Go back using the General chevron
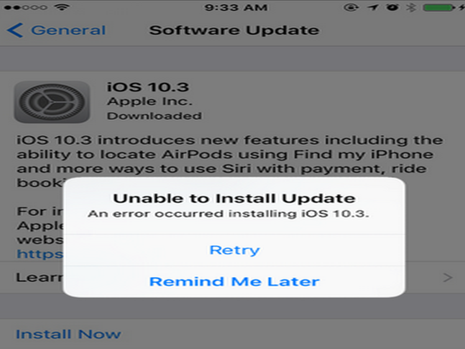The width and height of the screenshot is (465, 349). pos(15,30)
